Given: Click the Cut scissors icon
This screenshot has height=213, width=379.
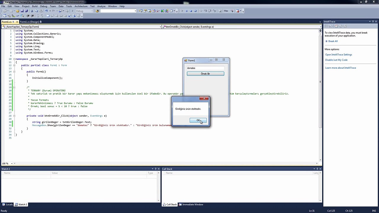Looking at the screenshot, I should pyautogui.click(x=32, y=11).
